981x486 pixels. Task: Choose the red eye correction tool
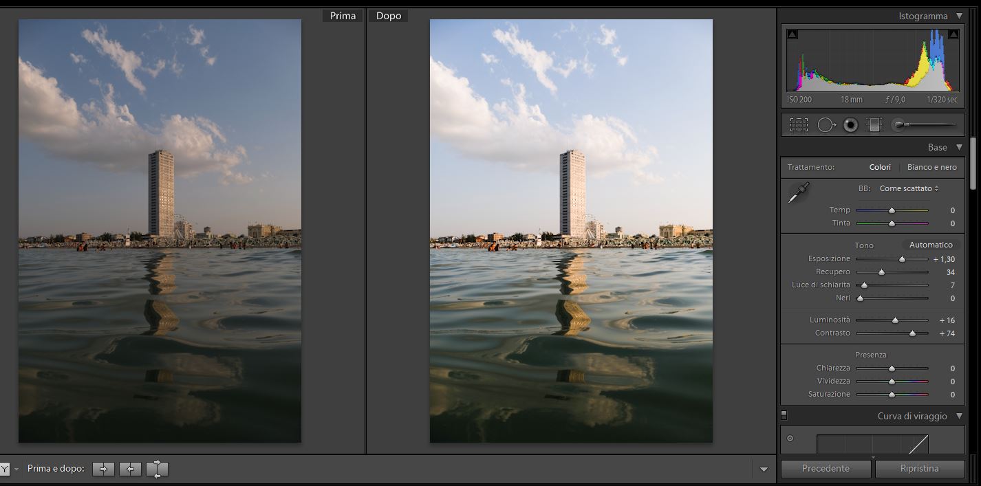pos(850,125)
